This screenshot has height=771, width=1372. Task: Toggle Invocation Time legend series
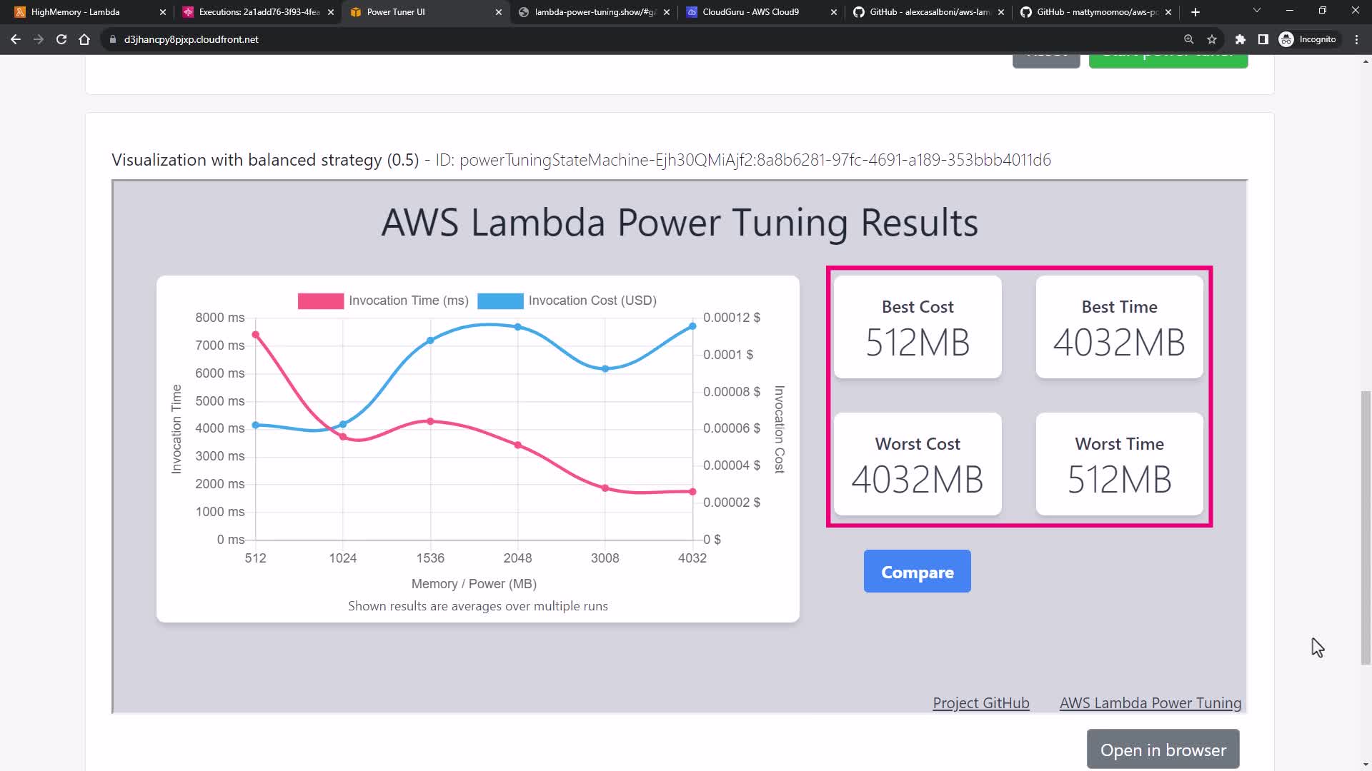[x=384, y=301]
